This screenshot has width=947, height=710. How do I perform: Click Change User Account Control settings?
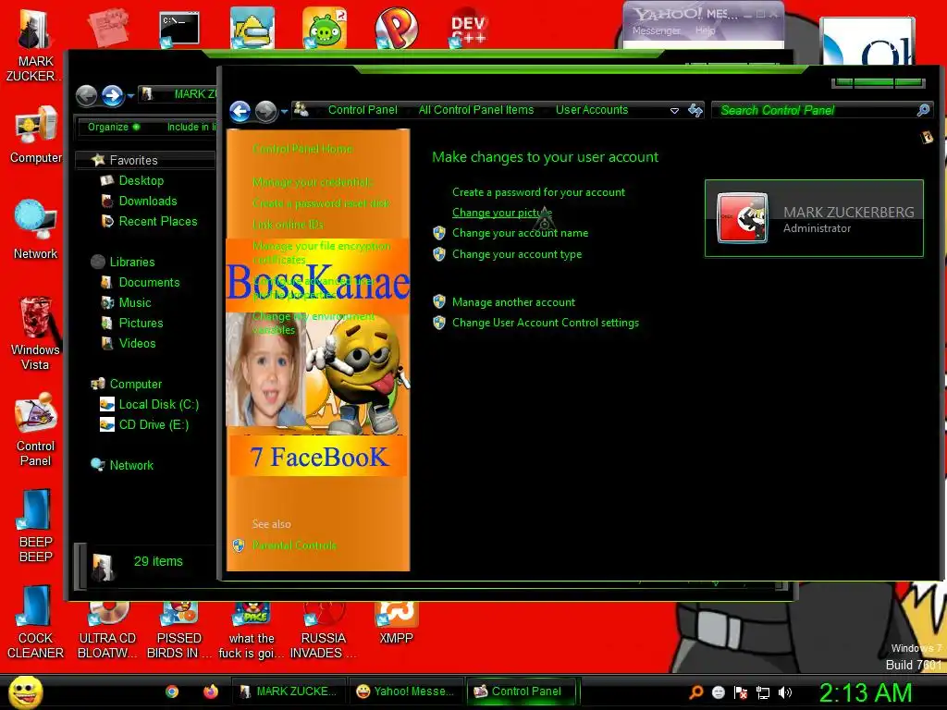point(546,323)
